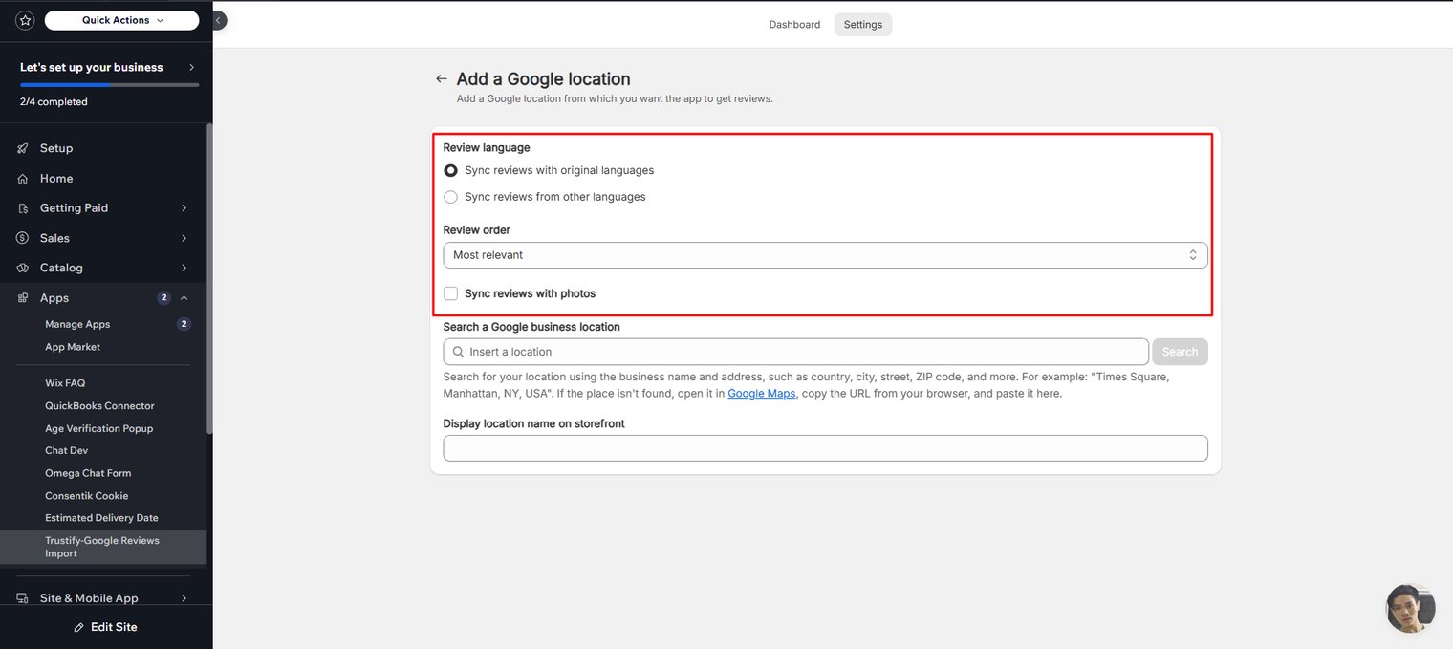
Task: Click the Catalog icon
Action: point(23,268)
